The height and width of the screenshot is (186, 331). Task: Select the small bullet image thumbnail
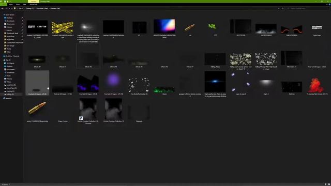(190, 27)
